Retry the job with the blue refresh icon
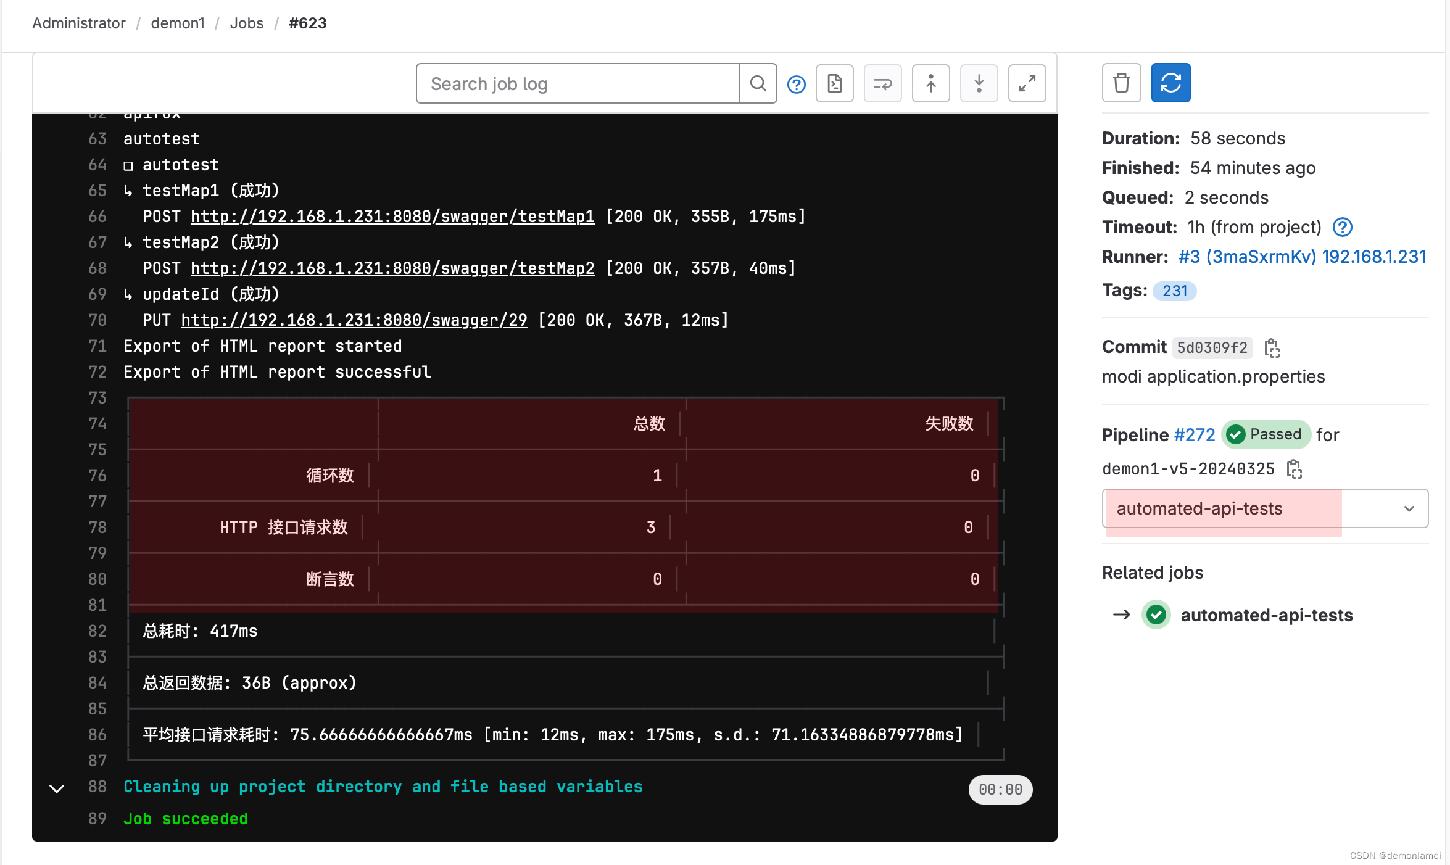Screen dimensions: 1450x865 1170,82
